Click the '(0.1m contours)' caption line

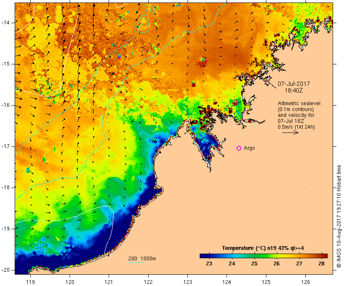[296, 109]
